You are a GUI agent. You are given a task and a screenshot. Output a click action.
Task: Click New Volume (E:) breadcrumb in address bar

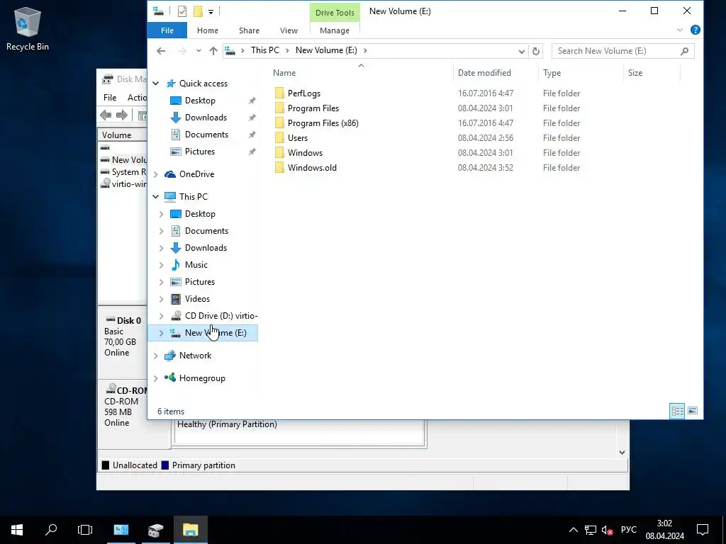click(x=326, y=50)
